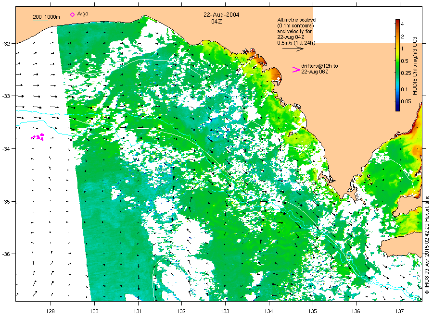Click the colorbar value 0.25

click(x=406, y=73)
